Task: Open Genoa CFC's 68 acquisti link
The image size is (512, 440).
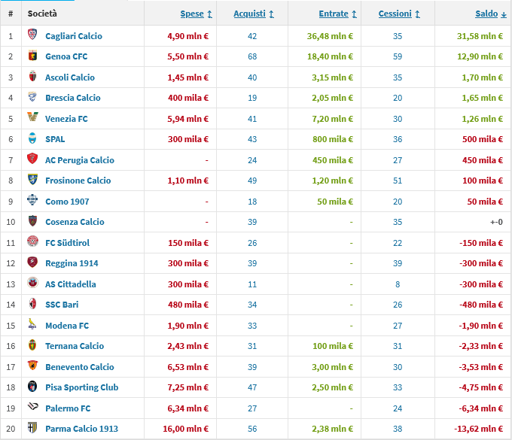Action: tap(252, 56)
